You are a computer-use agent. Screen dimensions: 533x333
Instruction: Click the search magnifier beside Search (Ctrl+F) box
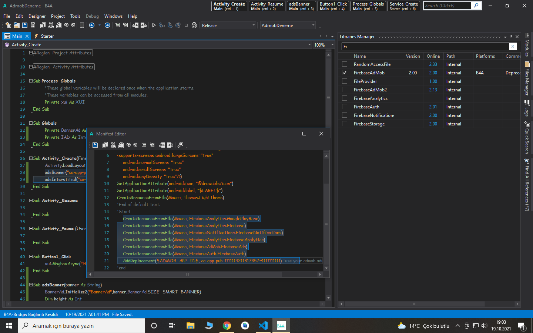pyautogui.click(x=476, y=6)
